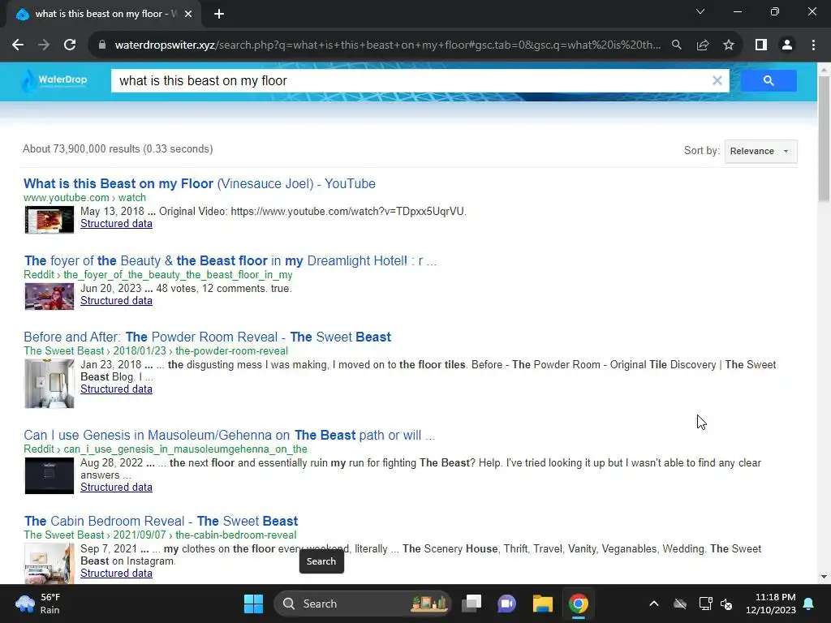Screen dimensions: 831x623
Task: View site information lock icon
Action: (x=101, y=45)
